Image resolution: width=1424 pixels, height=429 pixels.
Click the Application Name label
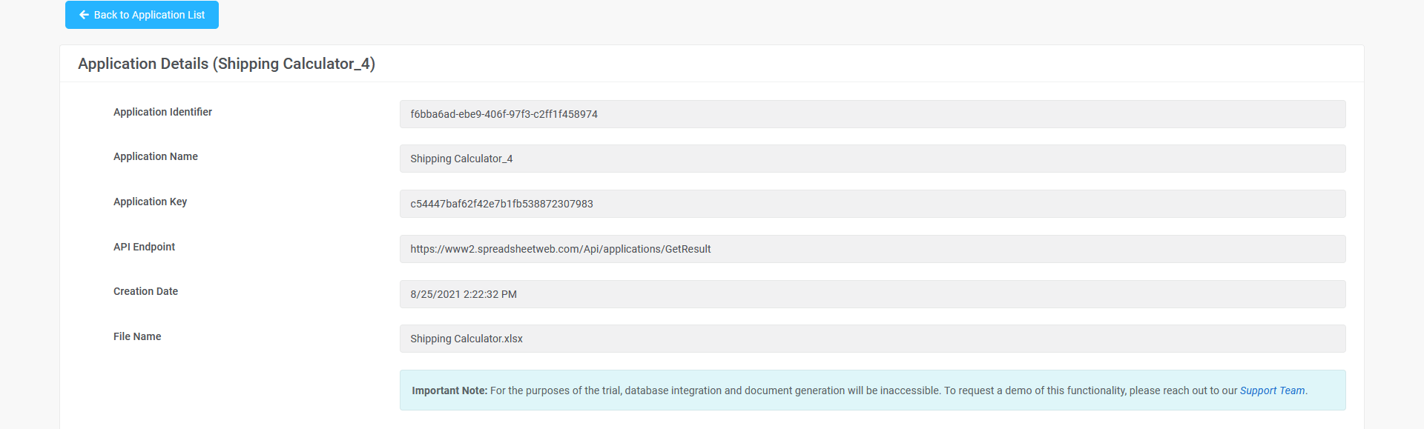(155, 156)
